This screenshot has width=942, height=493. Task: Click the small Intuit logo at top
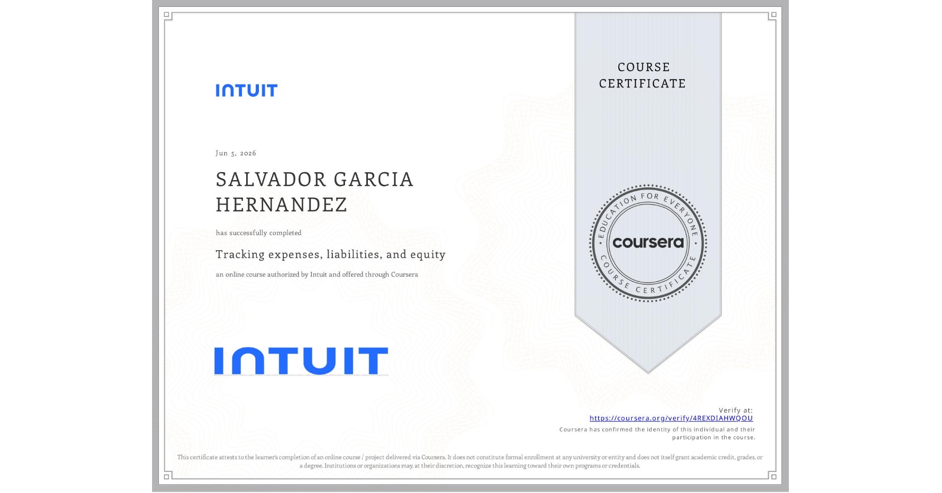pyautogui.click(x=247, y=90)
